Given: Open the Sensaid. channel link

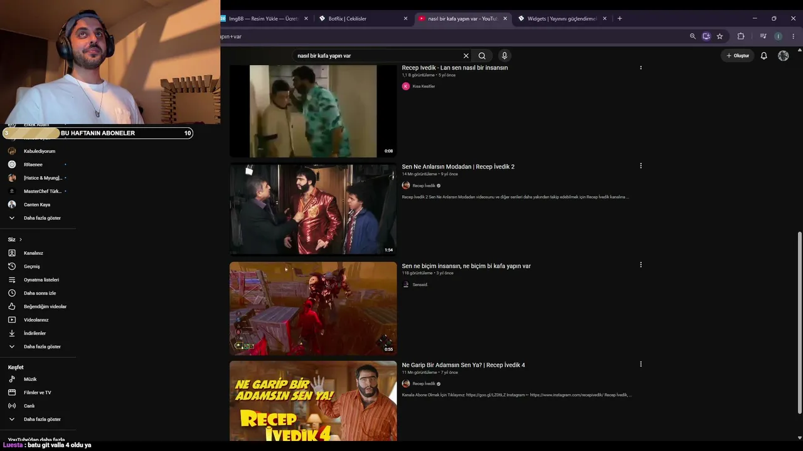Looking at the screenshot, I should click(x=420, y=284).
